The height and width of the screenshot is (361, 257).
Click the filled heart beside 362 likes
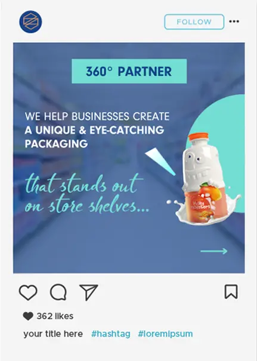[28, 316]
